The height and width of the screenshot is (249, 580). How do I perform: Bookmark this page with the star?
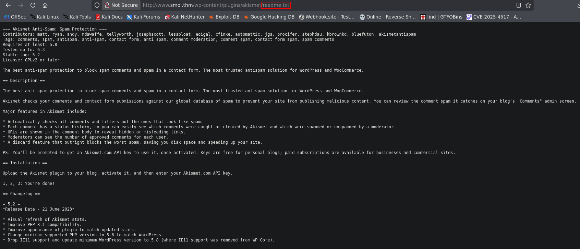tap(528, 5)
